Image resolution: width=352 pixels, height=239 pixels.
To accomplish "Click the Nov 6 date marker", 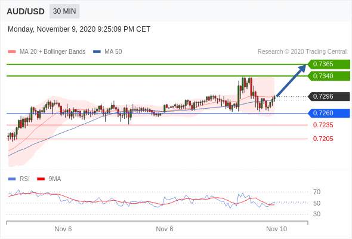I will point(63,229).
